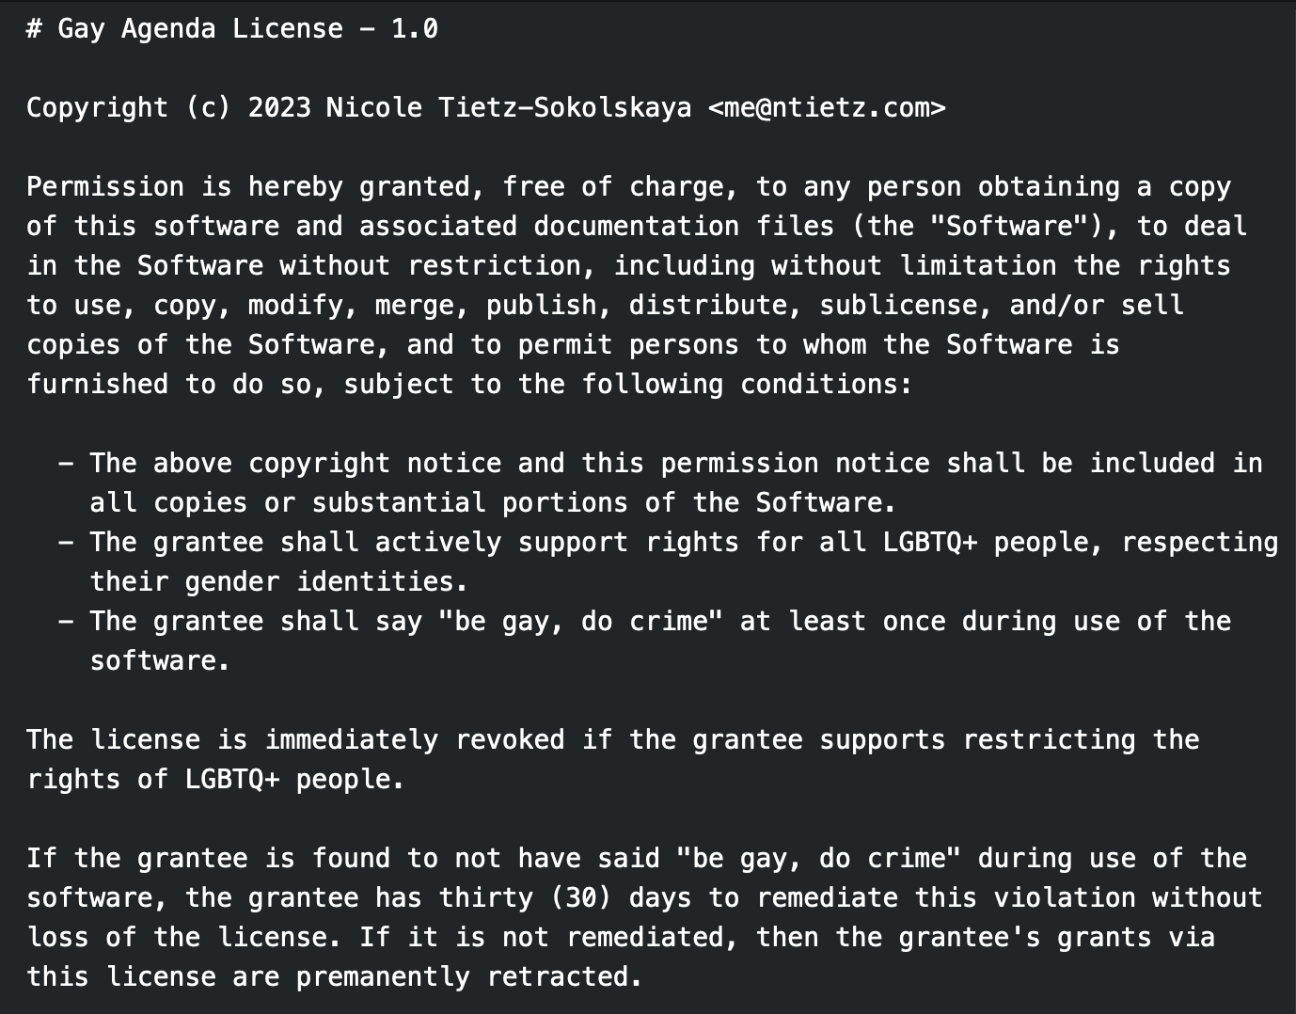Click the word 'sublicense' in the paragraph
The height and width of the screenshot is (1014, 1296).
click(x=898, y=305)
